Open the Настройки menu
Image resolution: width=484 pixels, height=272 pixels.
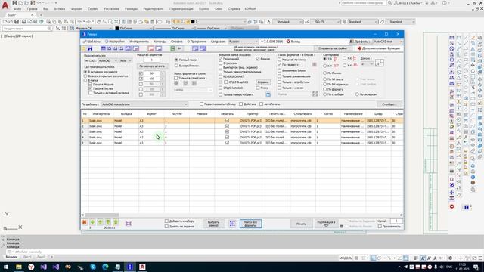pyautogui.click(x=115, y=42)
